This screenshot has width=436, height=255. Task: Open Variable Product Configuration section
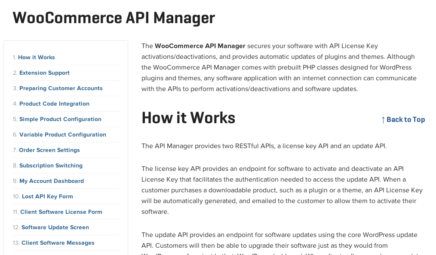click(63, 135)
